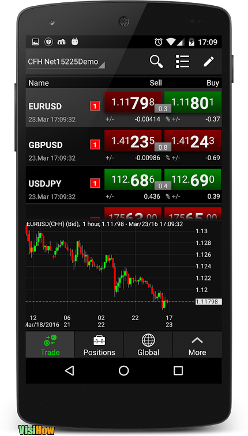This screenshot has height=436, width=248.
Task: Tap the USDJPY spread value 0.4
Action: 163,186
